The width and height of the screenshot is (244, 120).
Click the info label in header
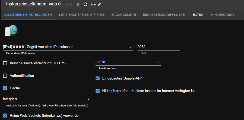point(93,5)
